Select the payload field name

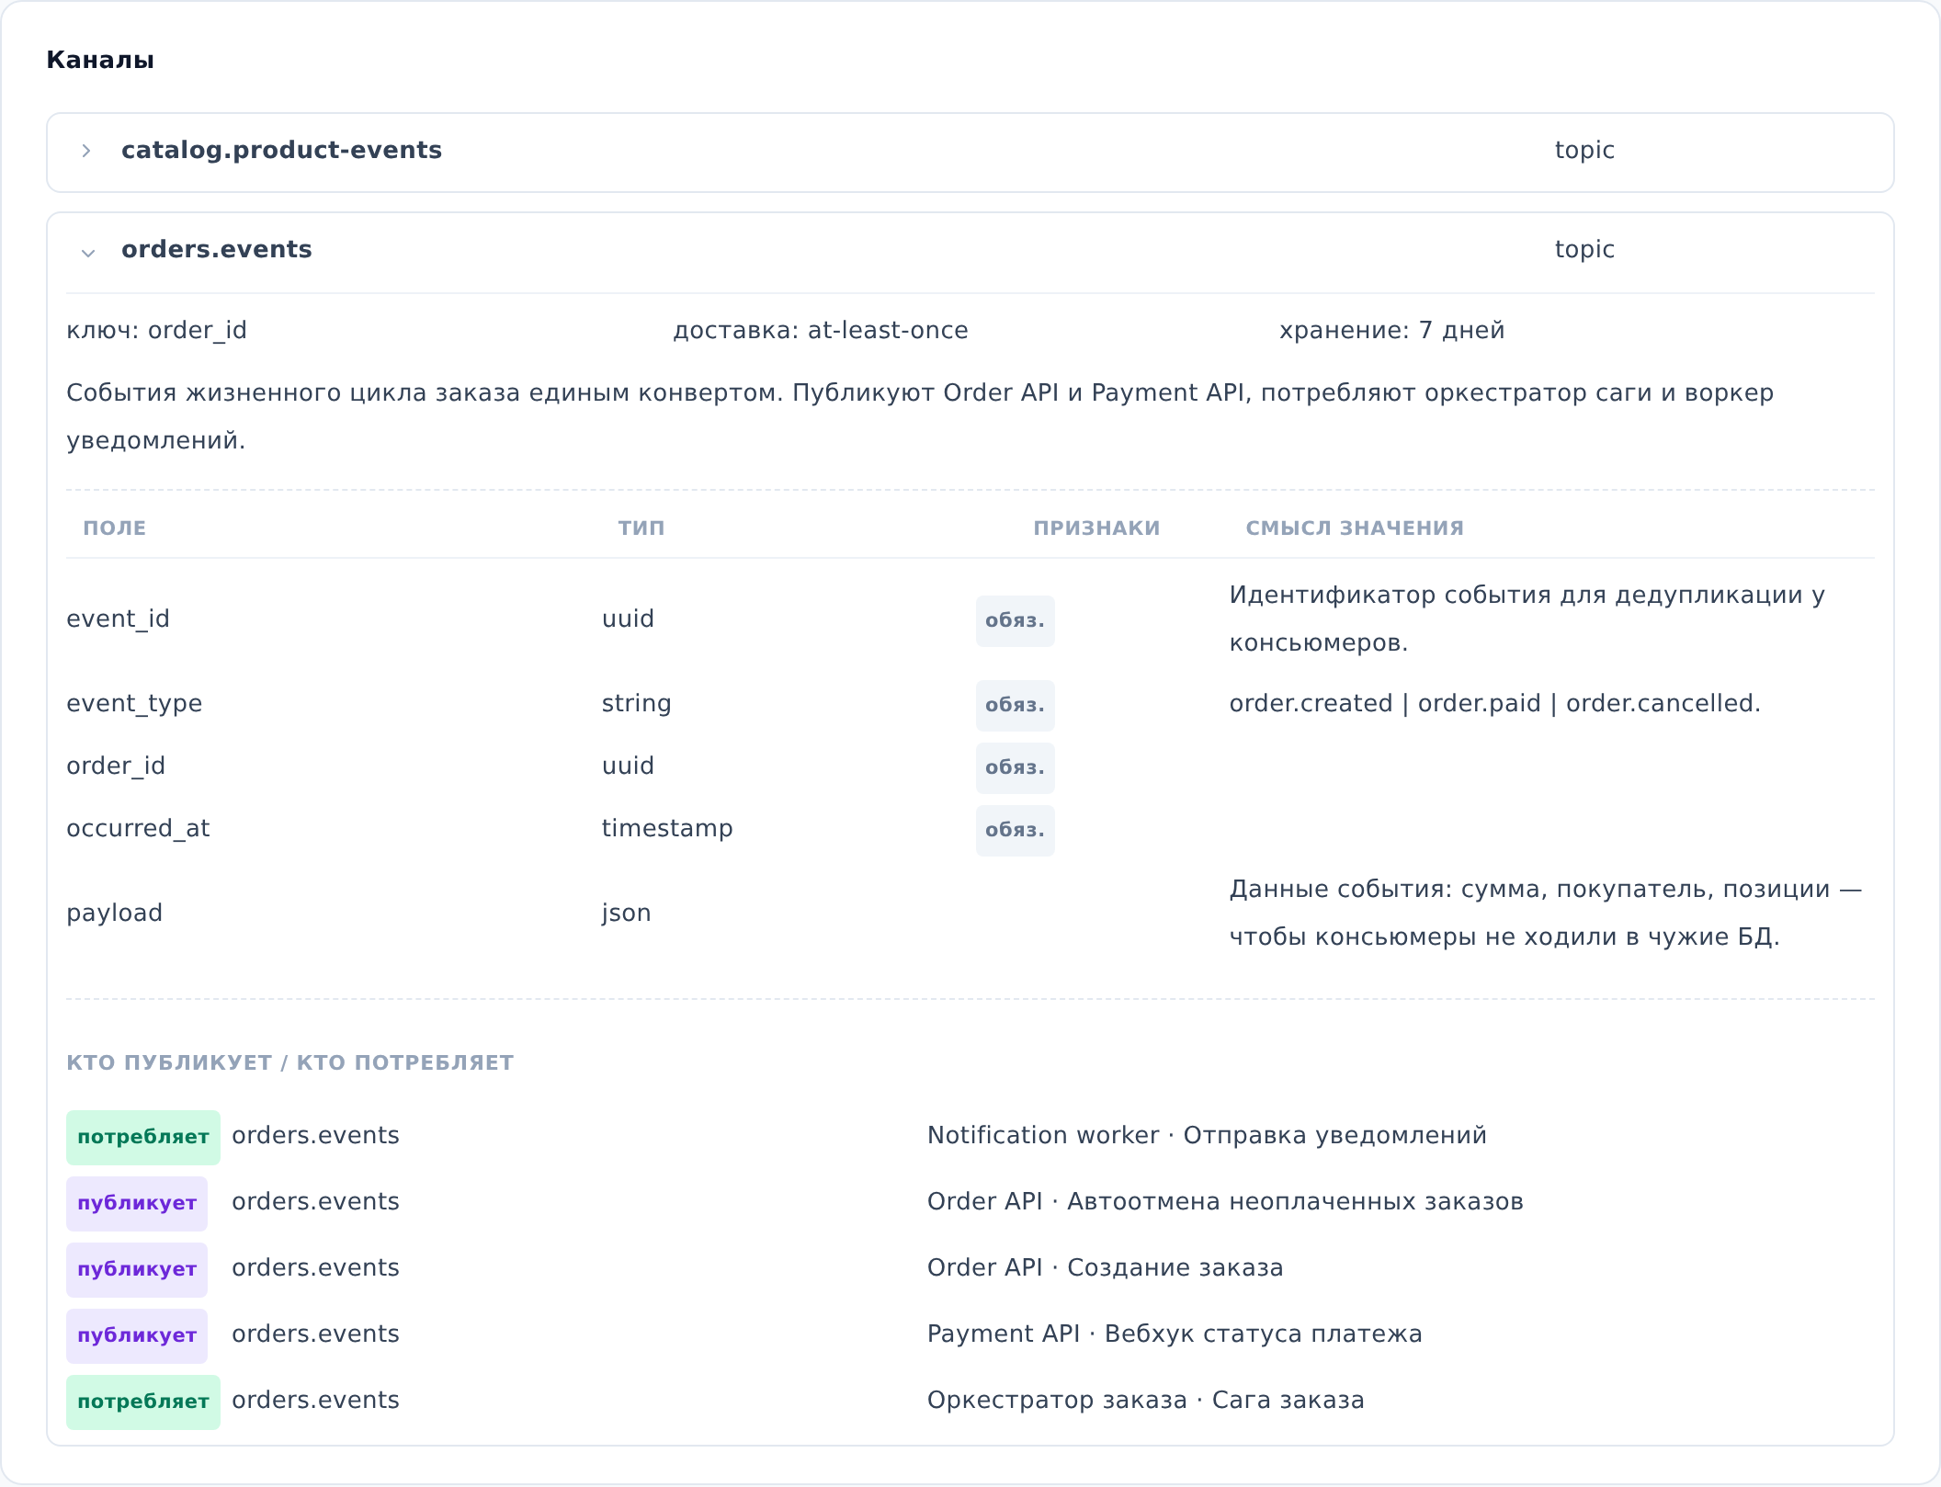click(x=114, y=913)
